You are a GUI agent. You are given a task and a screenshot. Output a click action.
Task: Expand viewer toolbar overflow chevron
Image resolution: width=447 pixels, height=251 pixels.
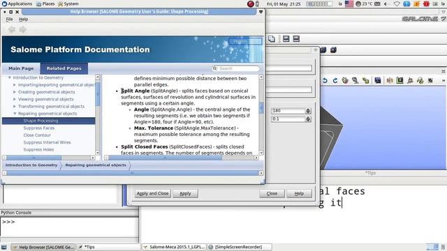(444, 81)
